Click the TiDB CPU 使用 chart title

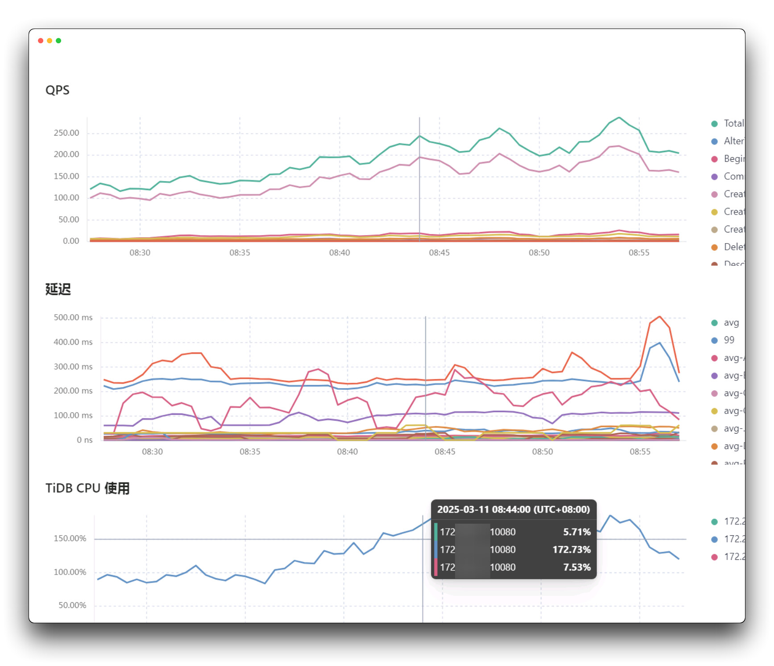(87, 488)
